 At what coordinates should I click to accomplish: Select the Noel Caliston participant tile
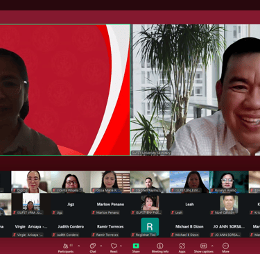[x=229, y=204]
